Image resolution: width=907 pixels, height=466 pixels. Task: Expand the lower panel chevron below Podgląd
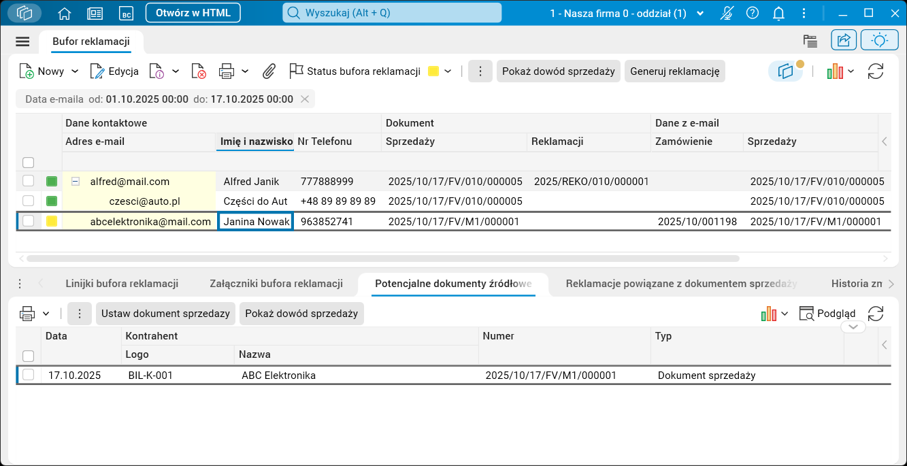point(853,327)
